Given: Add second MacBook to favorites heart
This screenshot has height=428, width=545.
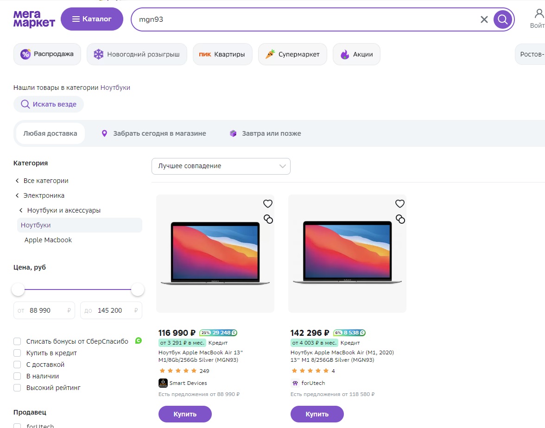Looking at the screenshot, I should click(x=400, y=203).
